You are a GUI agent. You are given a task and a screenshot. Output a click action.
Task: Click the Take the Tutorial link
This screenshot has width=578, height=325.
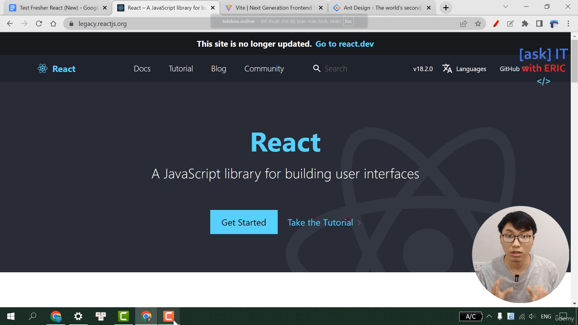coord(324,222)
